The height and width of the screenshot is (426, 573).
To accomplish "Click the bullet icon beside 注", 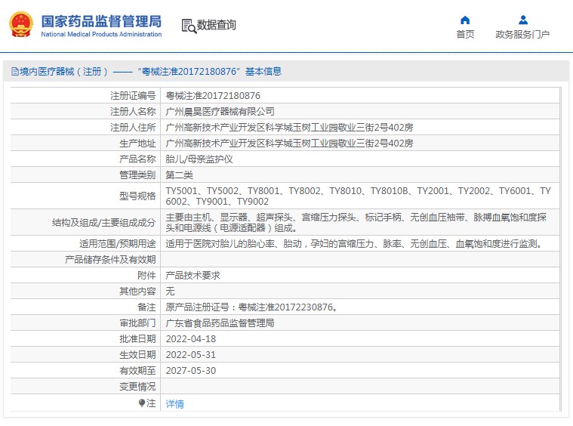I will [x=142, y=403].
